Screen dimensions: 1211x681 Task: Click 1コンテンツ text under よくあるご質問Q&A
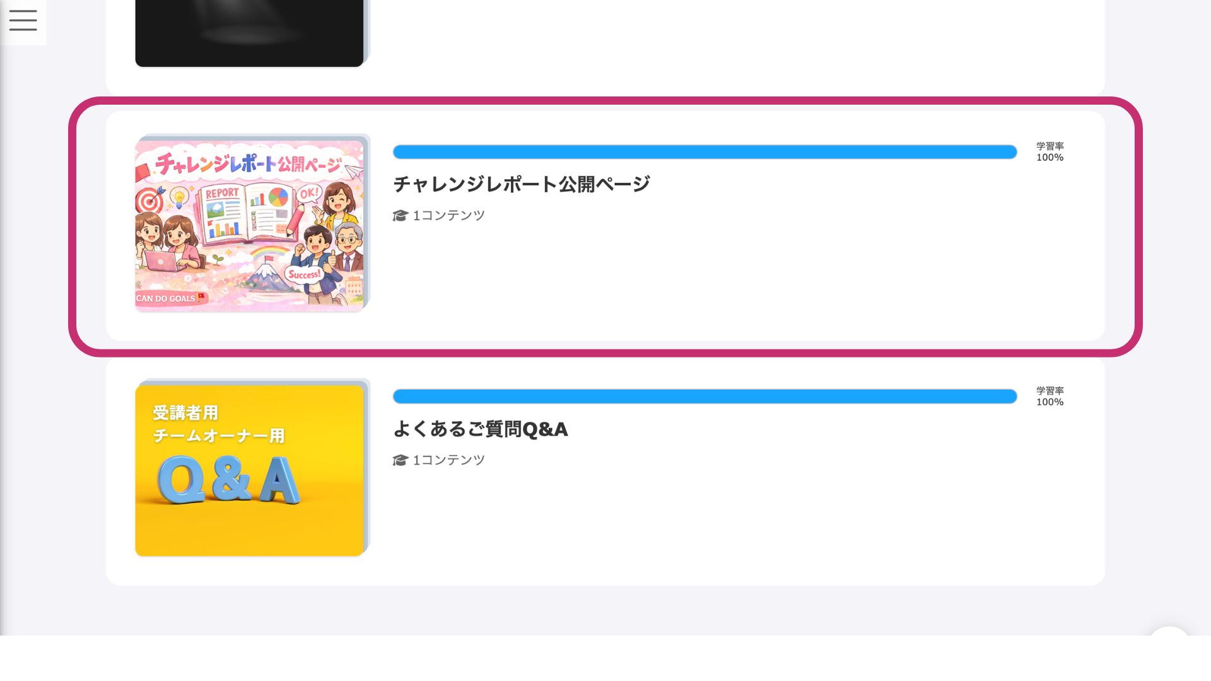(448, 460)
